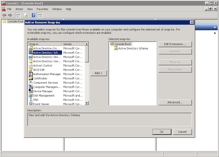Screen dimensions: 219x157
Task: Click the Add > button
Action: (99, 73)
